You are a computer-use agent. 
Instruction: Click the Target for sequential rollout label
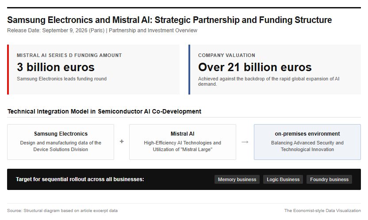pos(80,179)
